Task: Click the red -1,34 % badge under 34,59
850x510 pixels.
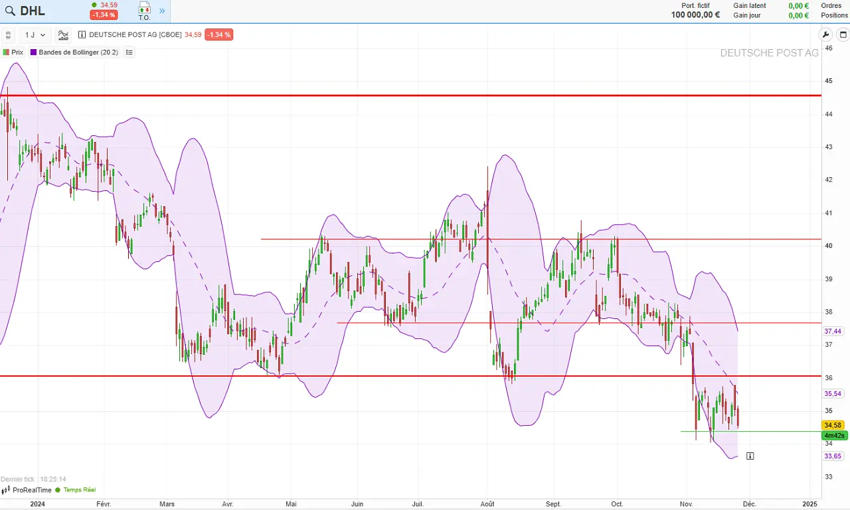Action: (104, 15)
